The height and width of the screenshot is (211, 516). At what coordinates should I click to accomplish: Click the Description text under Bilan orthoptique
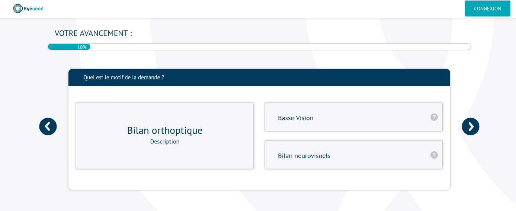point(165,142)
